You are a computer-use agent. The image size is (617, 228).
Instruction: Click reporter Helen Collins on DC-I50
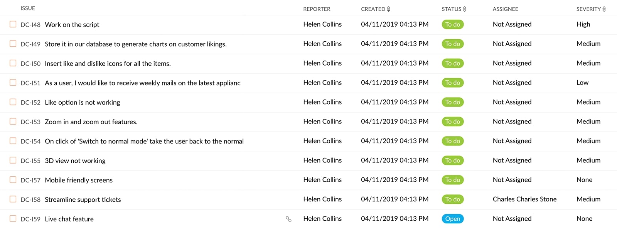coord(322,63)
